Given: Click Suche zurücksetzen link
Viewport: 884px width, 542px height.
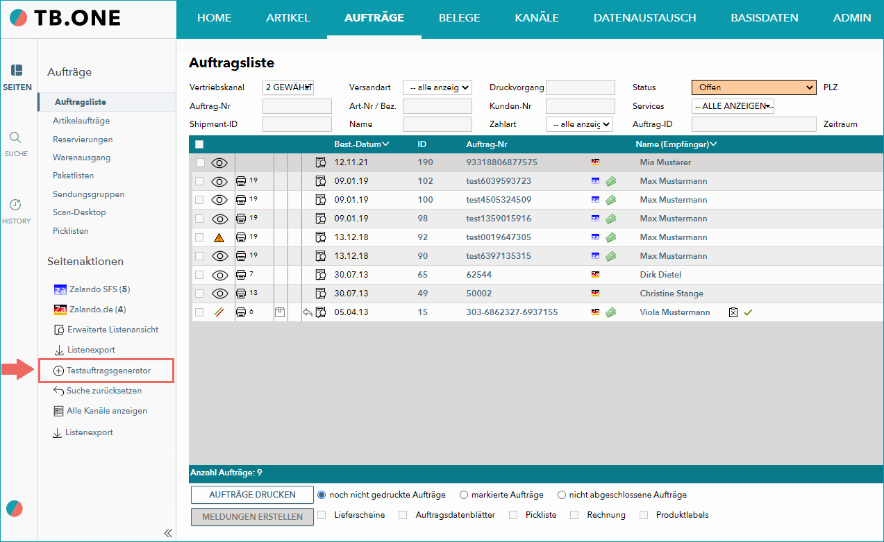Looking at the screenshot, I should tap(104, 391).
